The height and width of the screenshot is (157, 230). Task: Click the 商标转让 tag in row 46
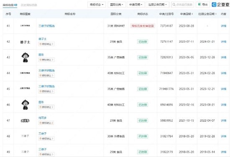(46, 107)
